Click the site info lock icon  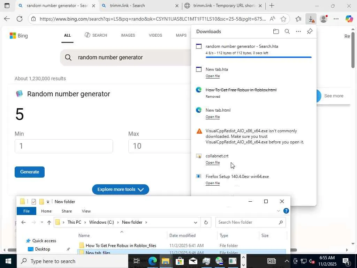[x=33, y=19]
